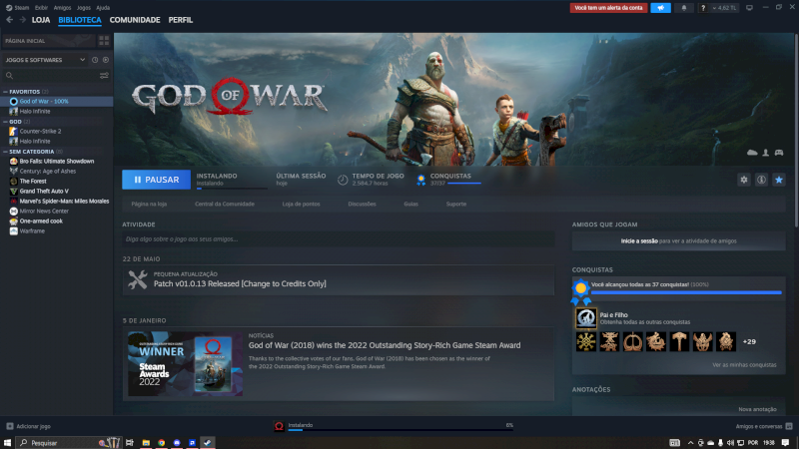
Task: Open the Amigos e conversas chat icon
Action: (789, 426)
